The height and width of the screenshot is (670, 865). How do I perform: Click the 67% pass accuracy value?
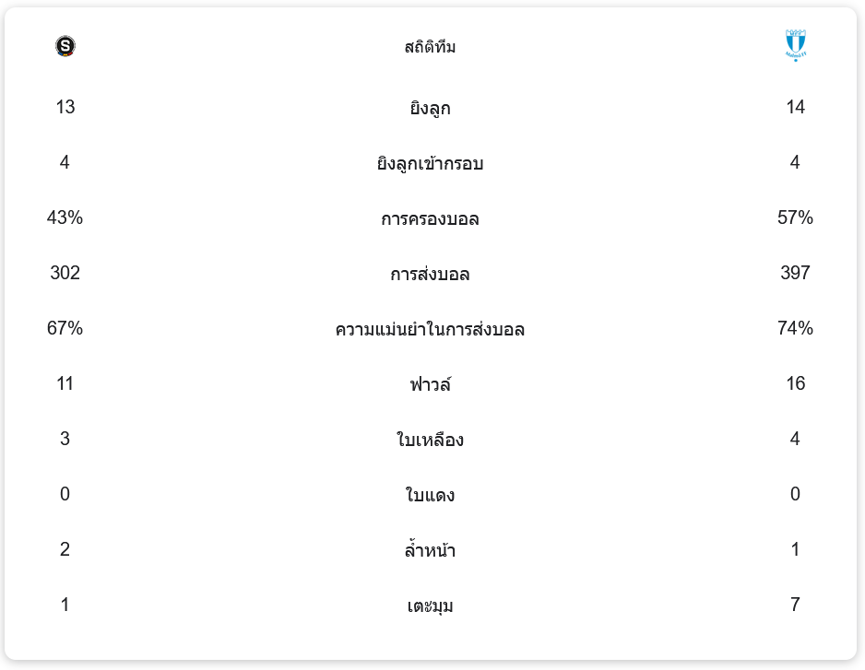(x=65, y=329)
